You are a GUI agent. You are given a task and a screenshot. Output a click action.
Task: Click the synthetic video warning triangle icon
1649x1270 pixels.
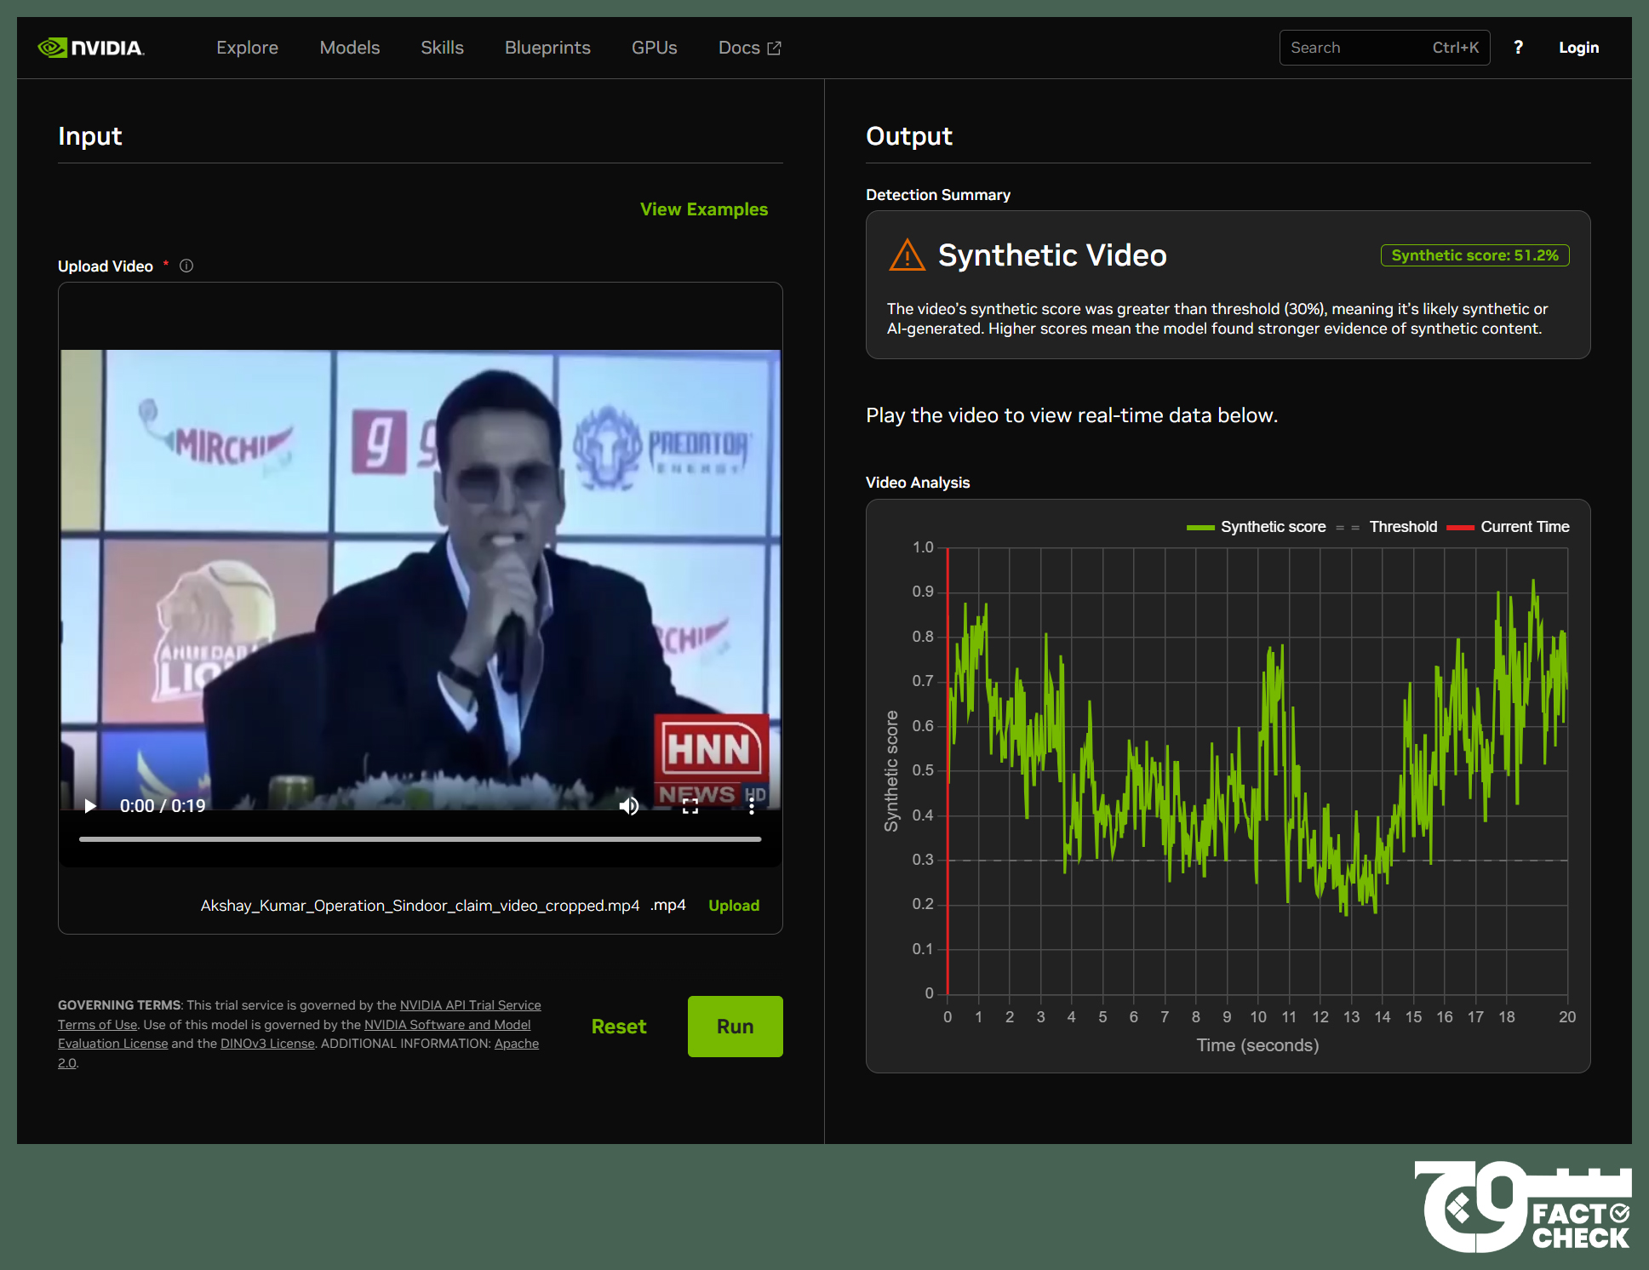click(x=907, y=255)
